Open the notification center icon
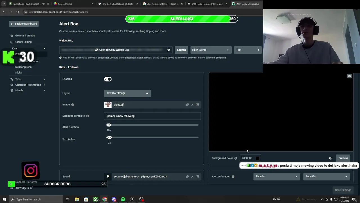 click(354, 199)
